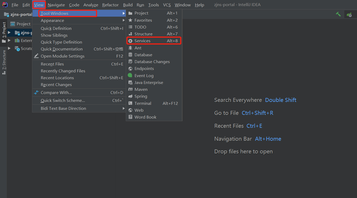This screenshot has width=357, height=198.
Task: Open the Edit menu
Action: [x=26, y=5]
